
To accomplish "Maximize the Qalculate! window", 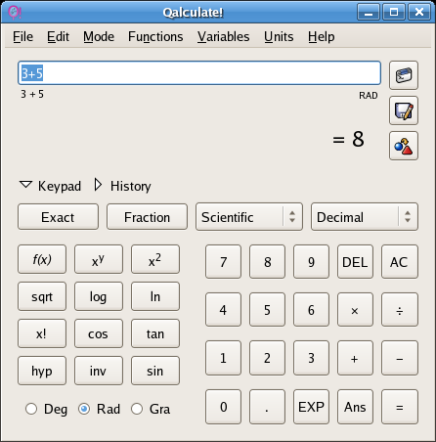I will click(x=394, y=12).
